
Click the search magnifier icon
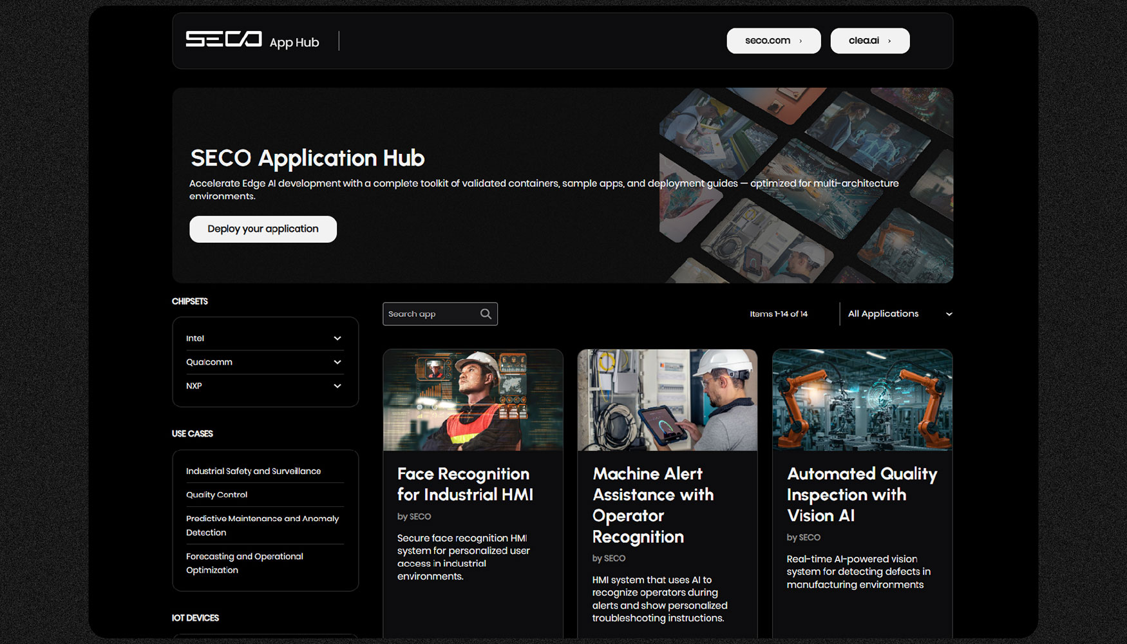click(486, 314)
